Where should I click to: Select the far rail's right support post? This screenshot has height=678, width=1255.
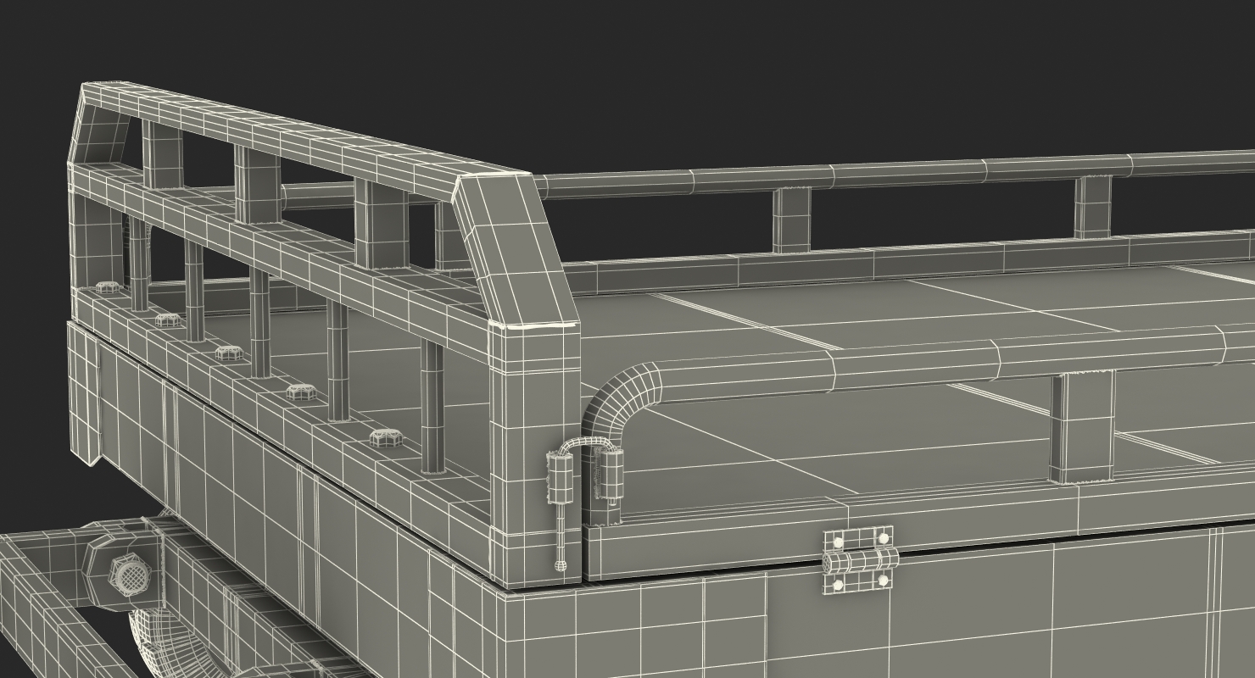pyautogui.click(x=1092, y=208)
